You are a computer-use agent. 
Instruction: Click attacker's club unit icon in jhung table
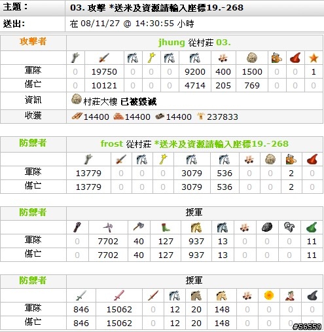click(75, 58)
